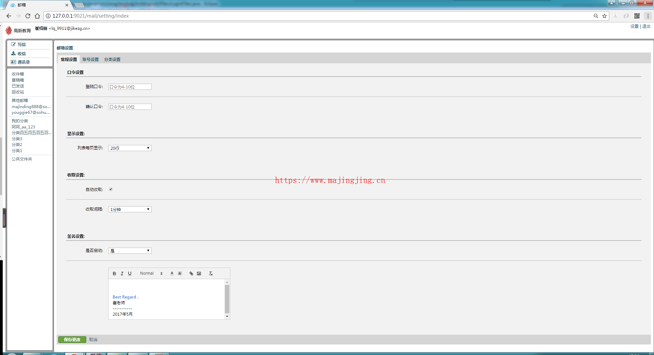654x355 pixels.
Task: Click 保存更改 button
Action: 72,339
